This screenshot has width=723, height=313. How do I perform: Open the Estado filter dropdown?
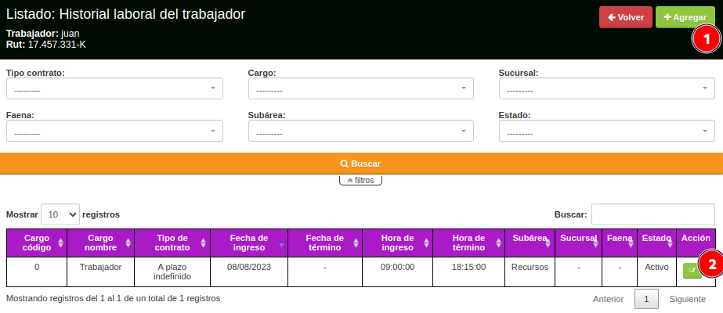tap(607, 131)
